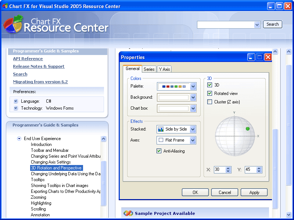Check the Cluster (Z axis) option
Viewport: 294px width, 220px height.
pos(209,102)
